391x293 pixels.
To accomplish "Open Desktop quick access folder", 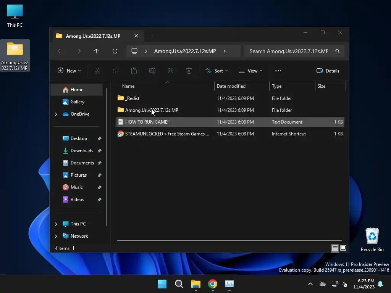I will point(79,138).
